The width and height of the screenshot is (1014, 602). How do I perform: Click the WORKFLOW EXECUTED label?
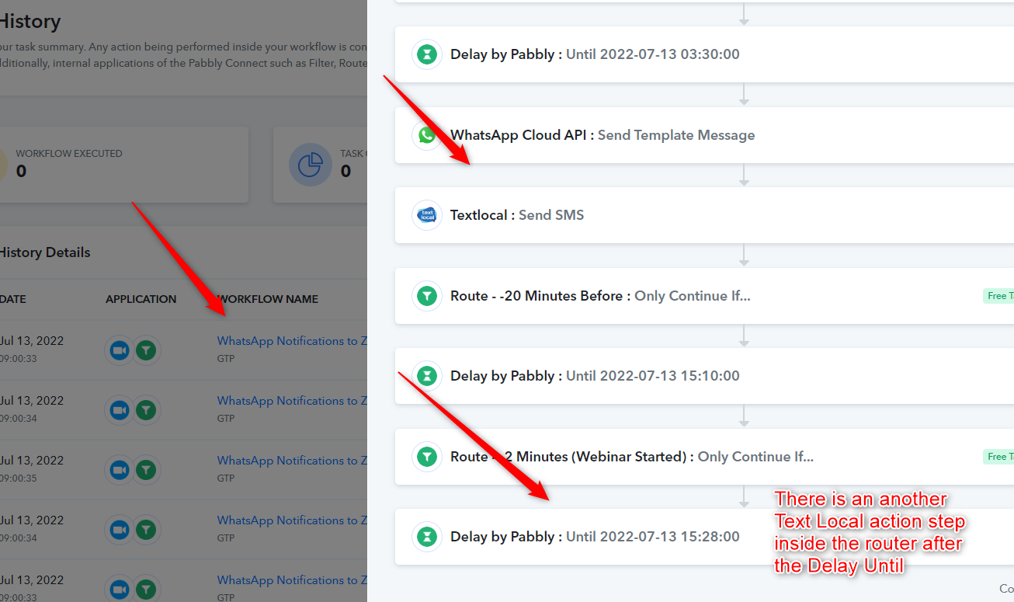(69, 154)
